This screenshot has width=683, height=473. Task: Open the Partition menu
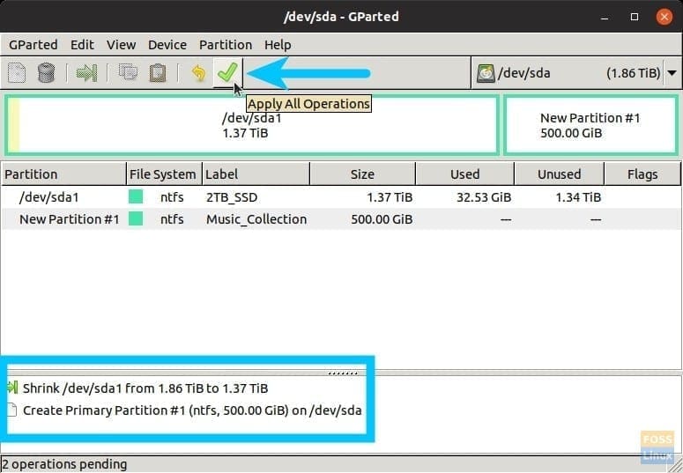tap(226, 44)
